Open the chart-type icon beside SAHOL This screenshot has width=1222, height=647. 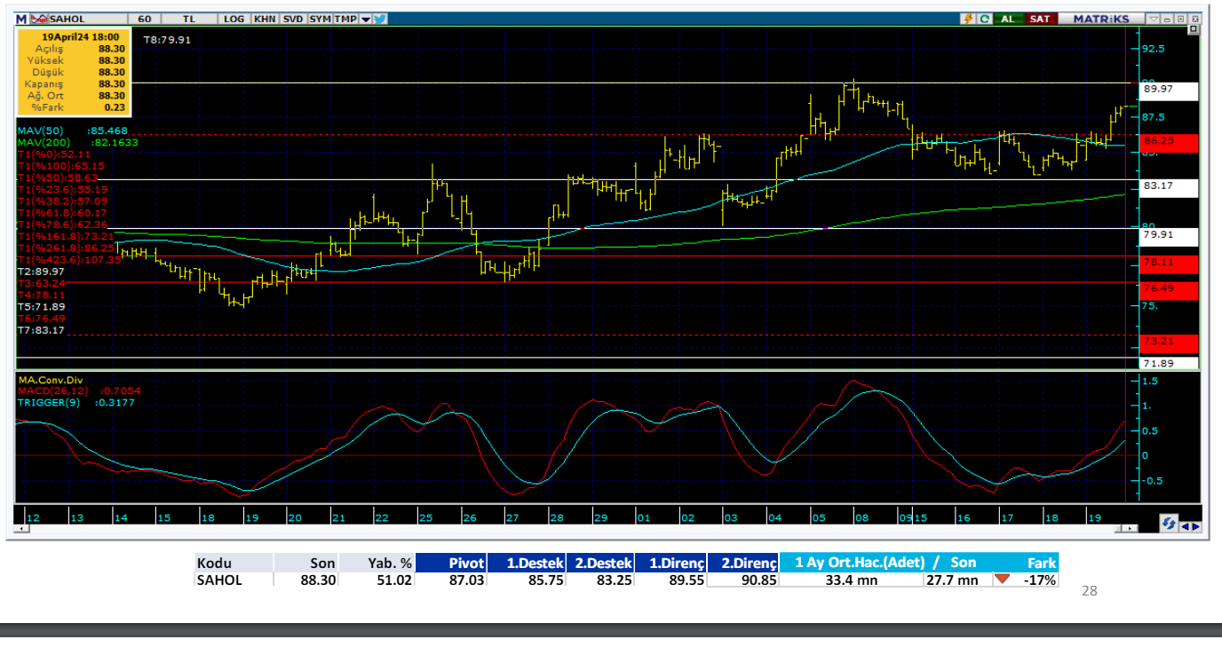[38, 19]
